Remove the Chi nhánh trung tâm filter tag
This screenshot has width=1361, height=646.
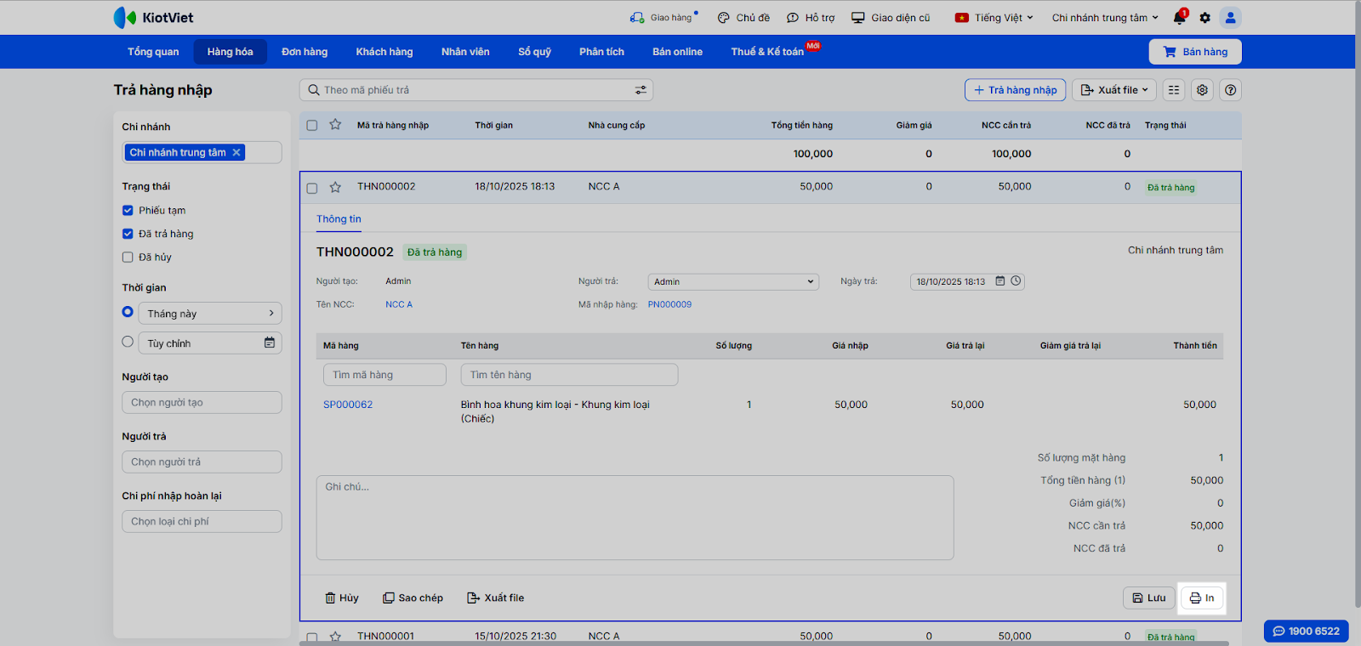[x=236, y=153]
